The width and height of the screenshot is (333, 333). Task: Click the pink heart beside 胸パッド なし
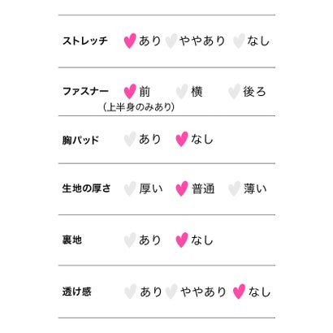pos(182,139)
